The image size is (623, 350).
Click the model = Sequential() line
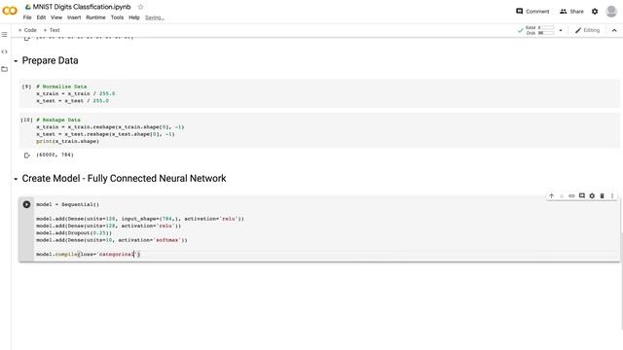point(67,204)
